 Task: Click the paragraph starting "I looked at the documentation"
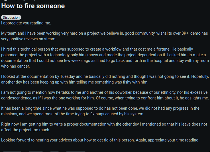tap(105, 79)
